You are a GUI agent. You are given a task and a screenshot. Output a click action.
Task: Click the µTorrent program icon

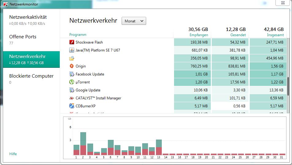tap(72, 82)
